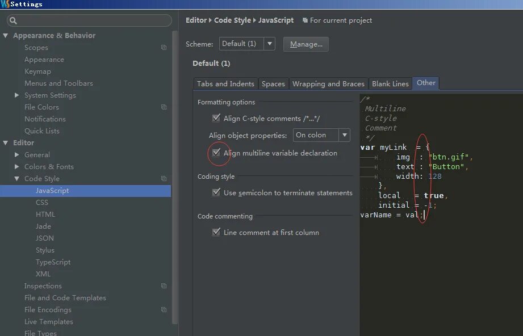Select JavaScript under Code Style
Image resolution: width=523 pixels, height=336 pixels.
pos(85,191)
